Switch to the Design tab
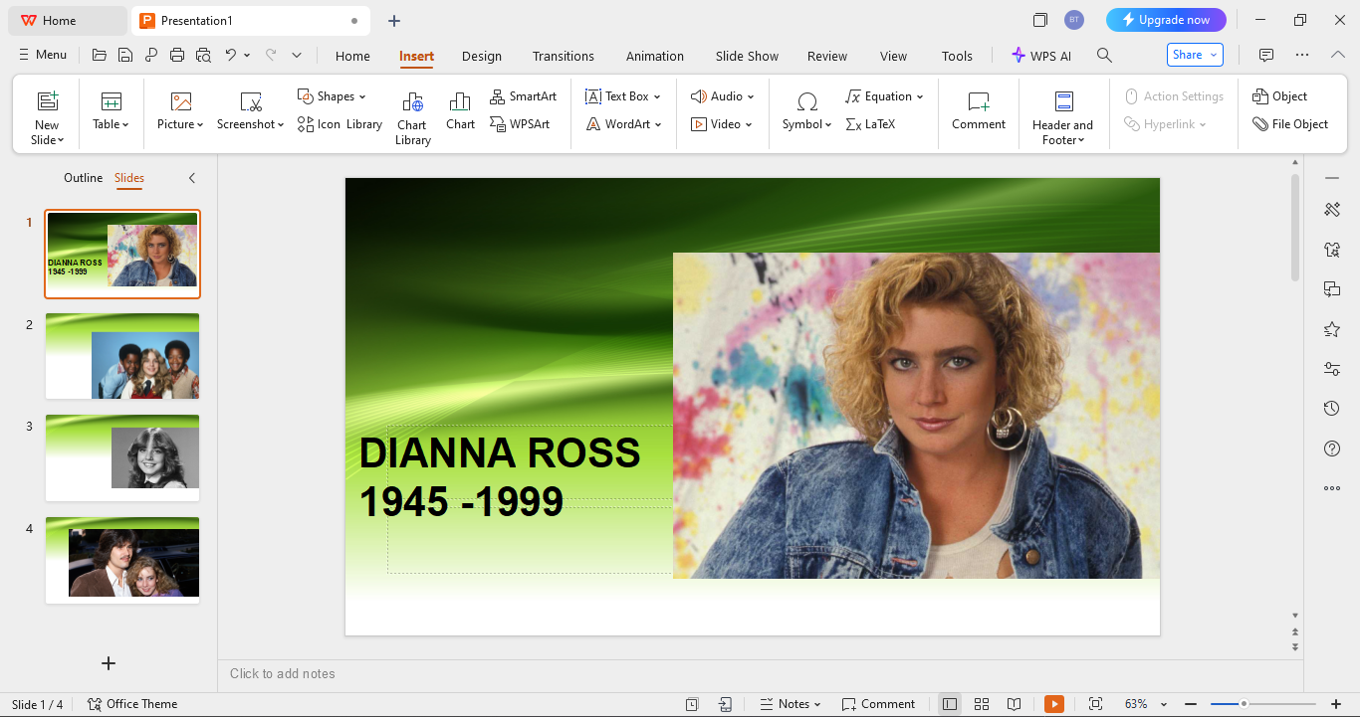The height and width of the screenshot is (717, 1360). 482,57
